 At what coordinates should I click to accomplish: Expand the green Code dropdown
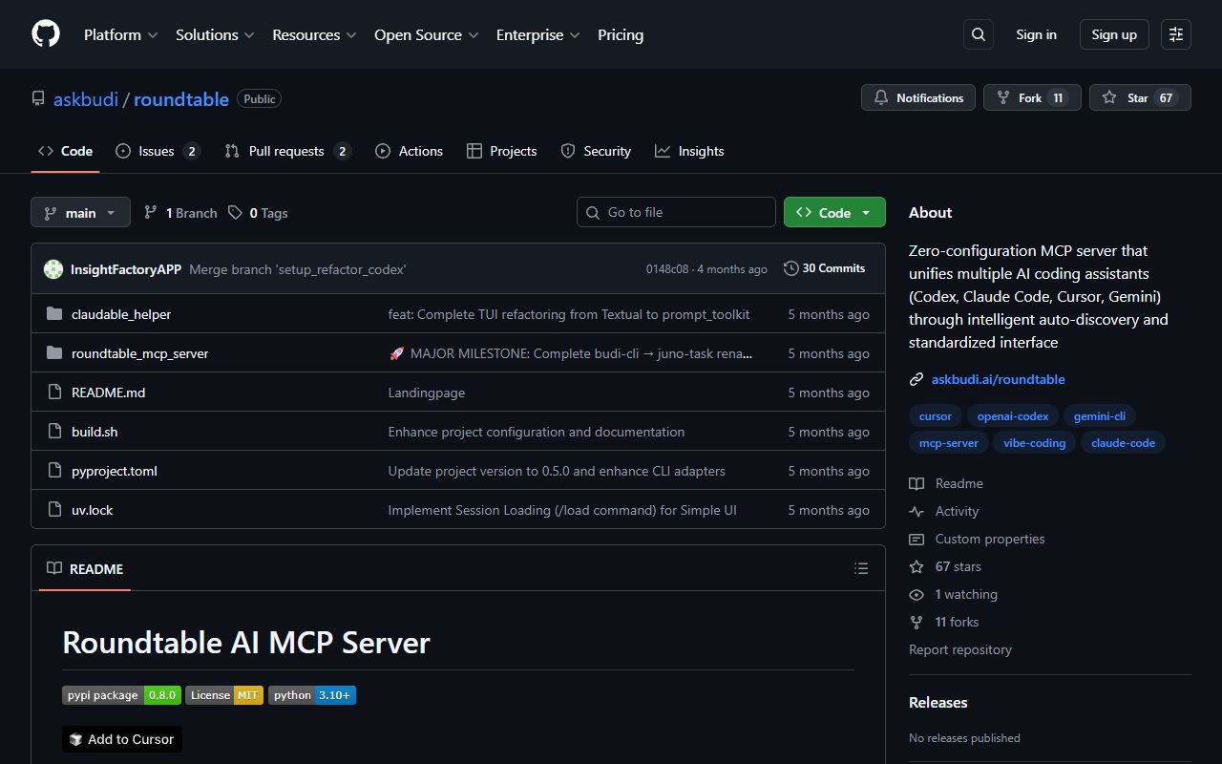click(833, 213)
